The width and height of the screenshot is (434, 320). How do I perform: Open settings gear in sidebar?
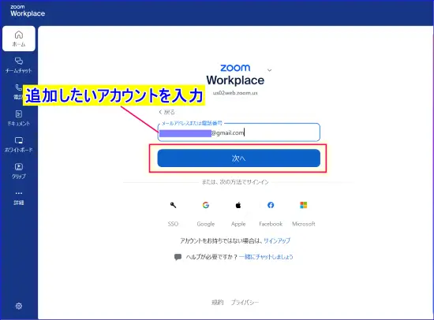tap(19, 306)
